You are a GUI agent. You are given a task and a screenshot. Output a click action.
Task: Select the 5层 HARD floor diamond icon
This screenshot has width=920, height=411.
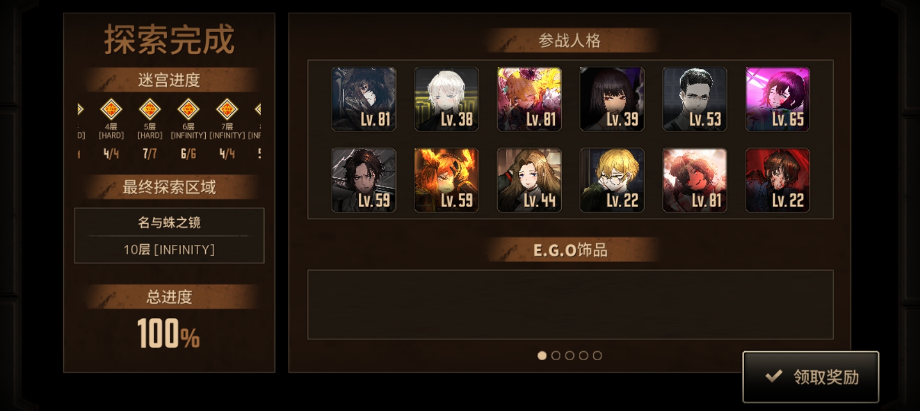pos(150,109)
